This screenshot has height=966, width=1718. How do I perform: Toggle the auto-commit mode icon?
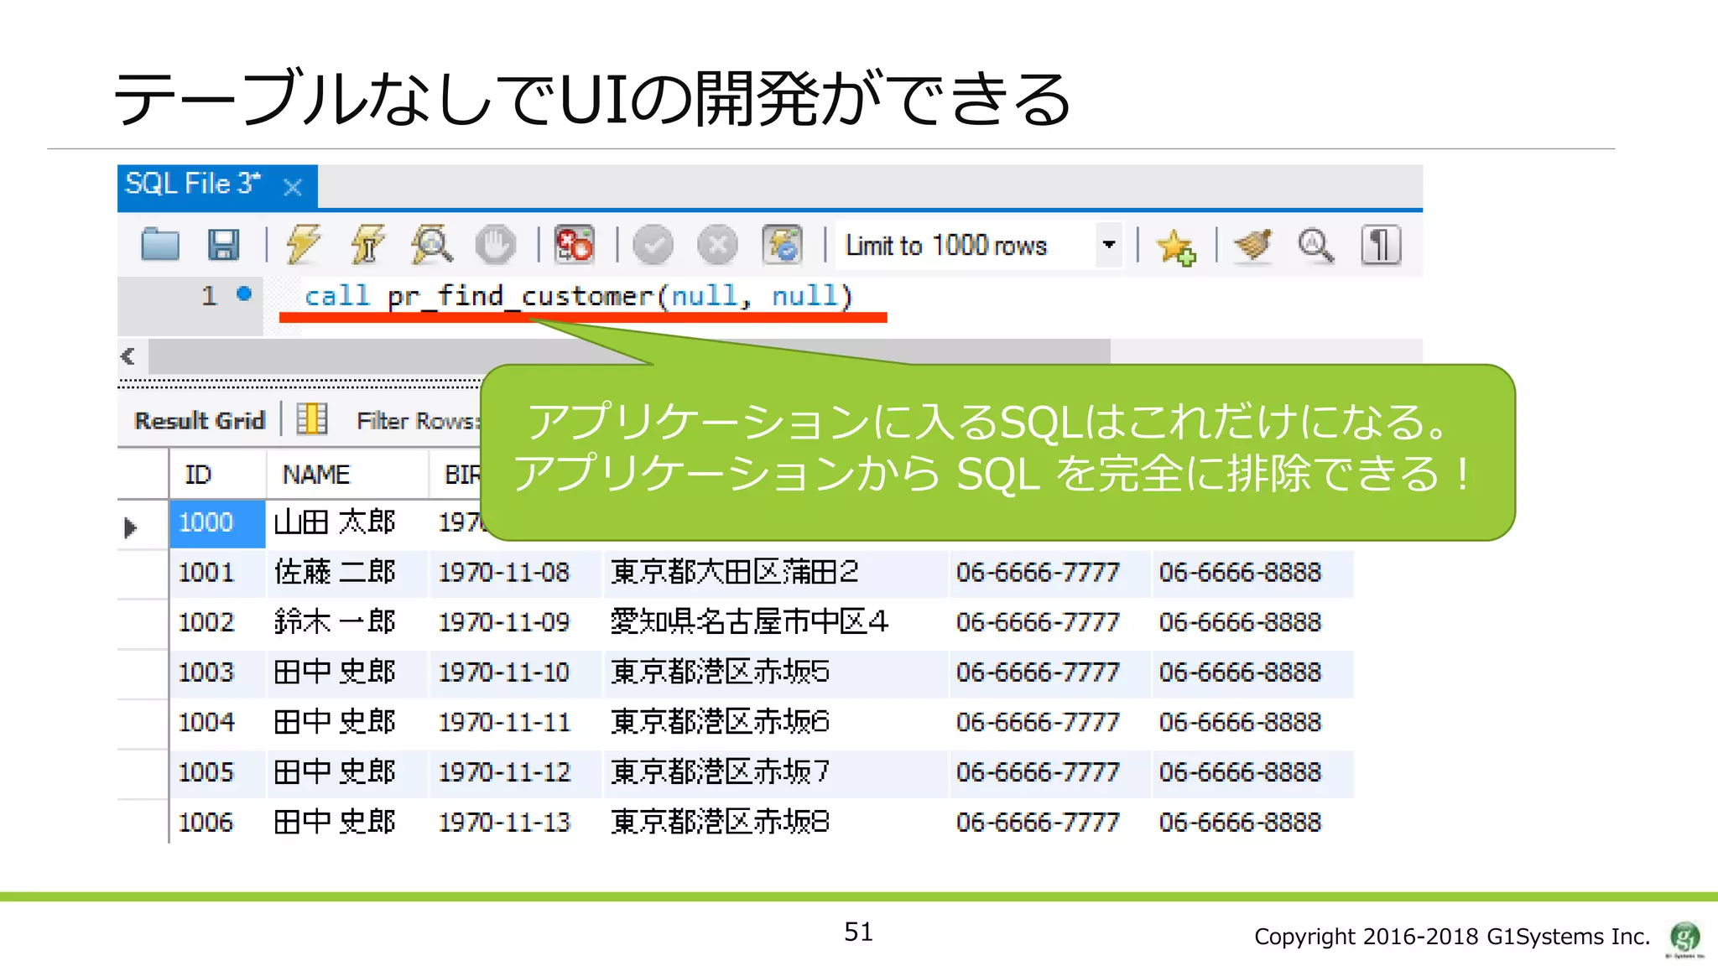point(782,245)
